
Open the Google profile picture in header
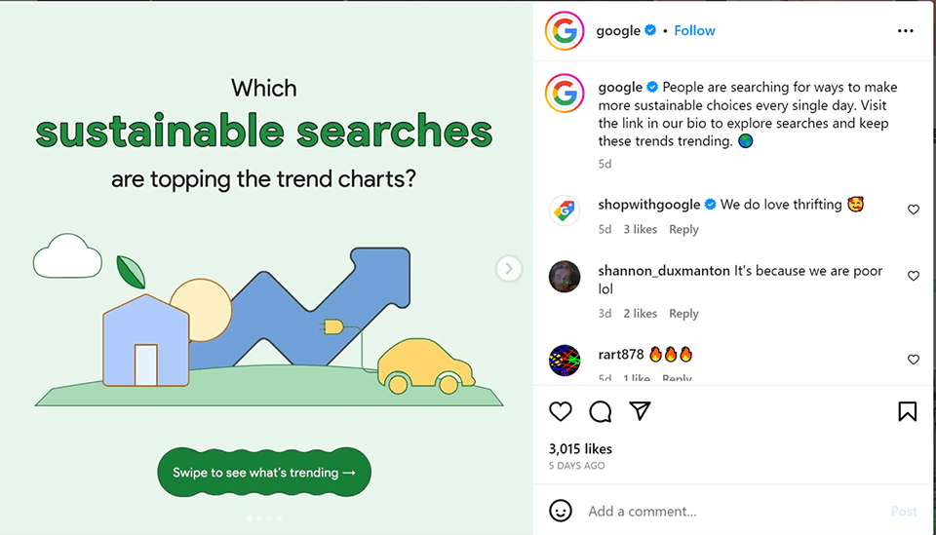pyautogui.click(x=565, y=31)
